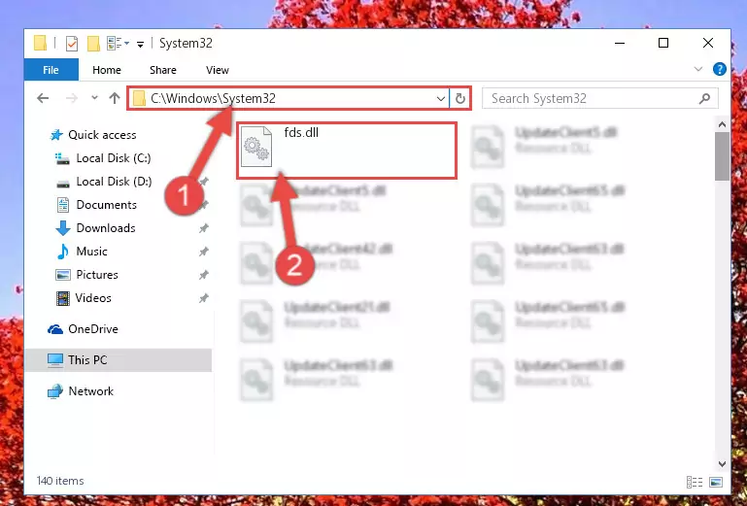The width and height of the screenshot is (747, 506).
Task: Switch to the View ribbon tab
Action: [x=218, y=70]
